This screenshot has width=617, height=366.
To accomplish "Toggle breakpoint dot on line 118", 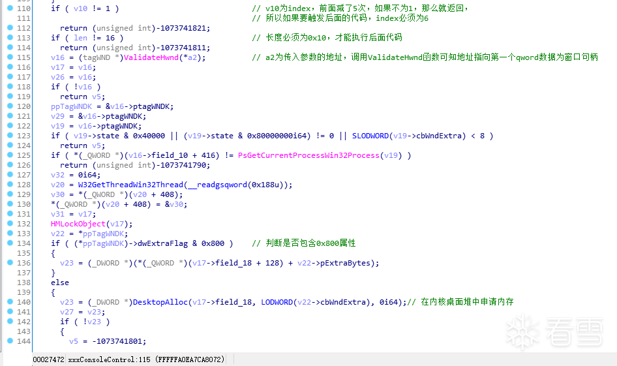I will click(10, 86).
